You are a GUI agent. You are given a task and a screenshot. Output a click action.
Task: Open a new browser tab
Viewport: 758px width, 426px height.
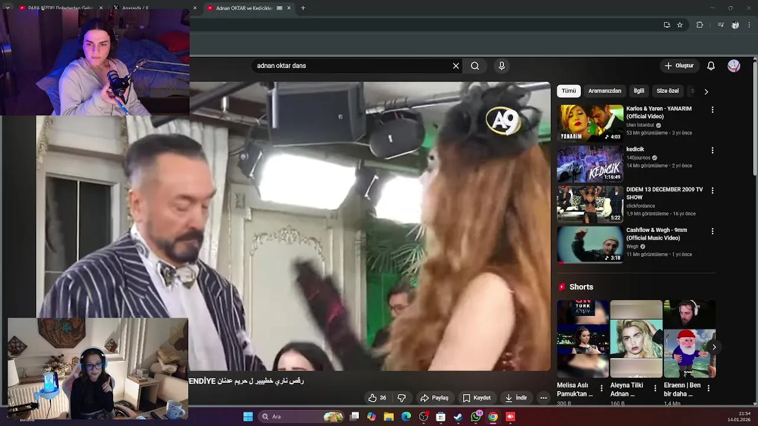coord(303,8)
